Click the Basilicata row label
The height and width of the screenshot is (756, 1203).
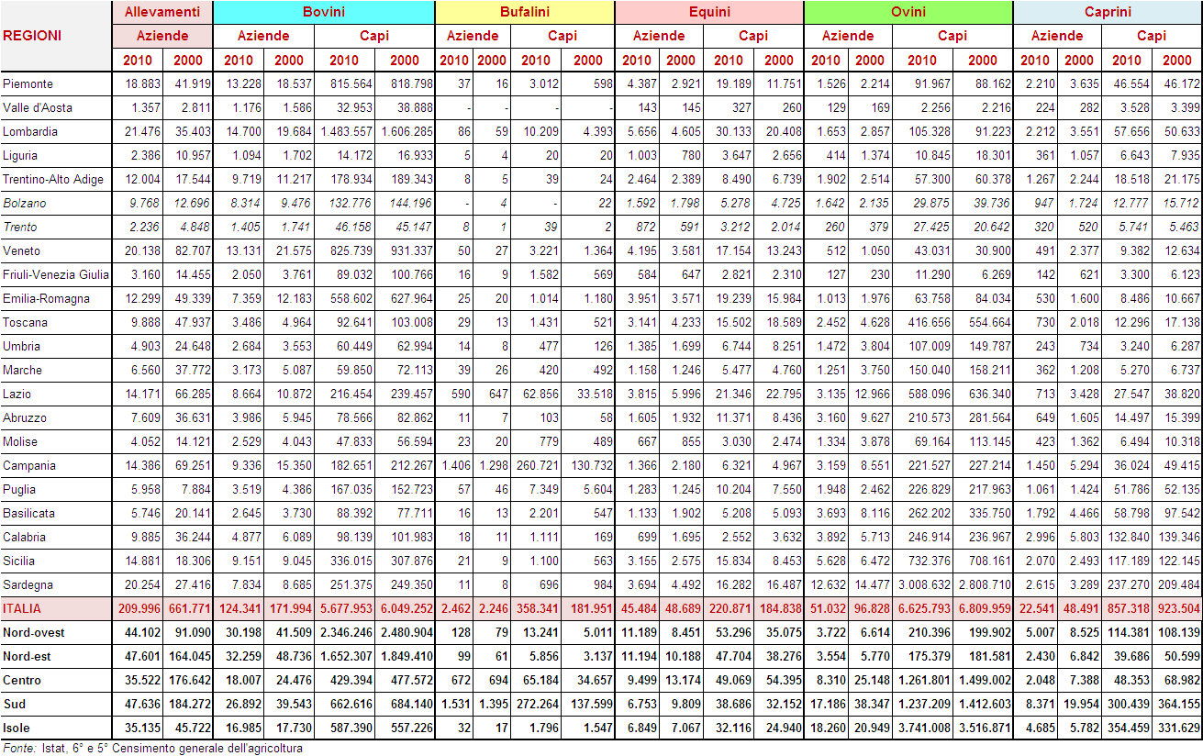click(x=28, y=514)
